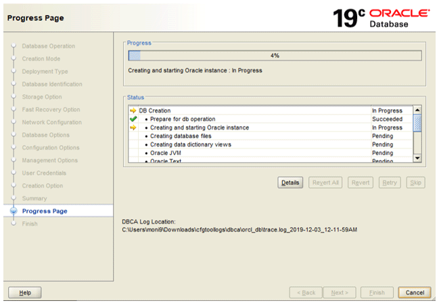Viewport: 439px width, 303px height.
Task: Select Summary step in sidebar
Action: click(x=34, y=199)
